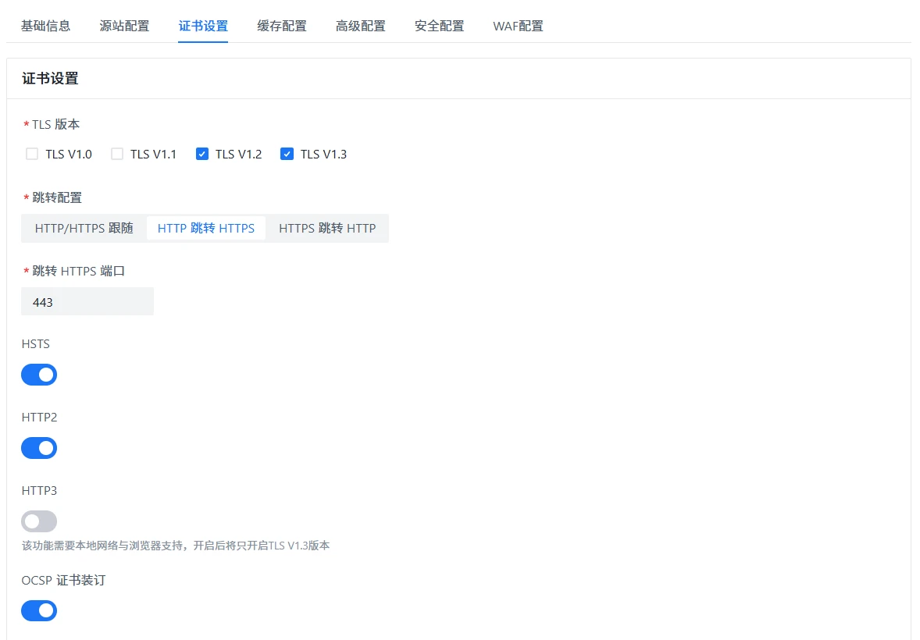Select the 证书设置 tab
This screenshot has height=640, width=920.
203,26
